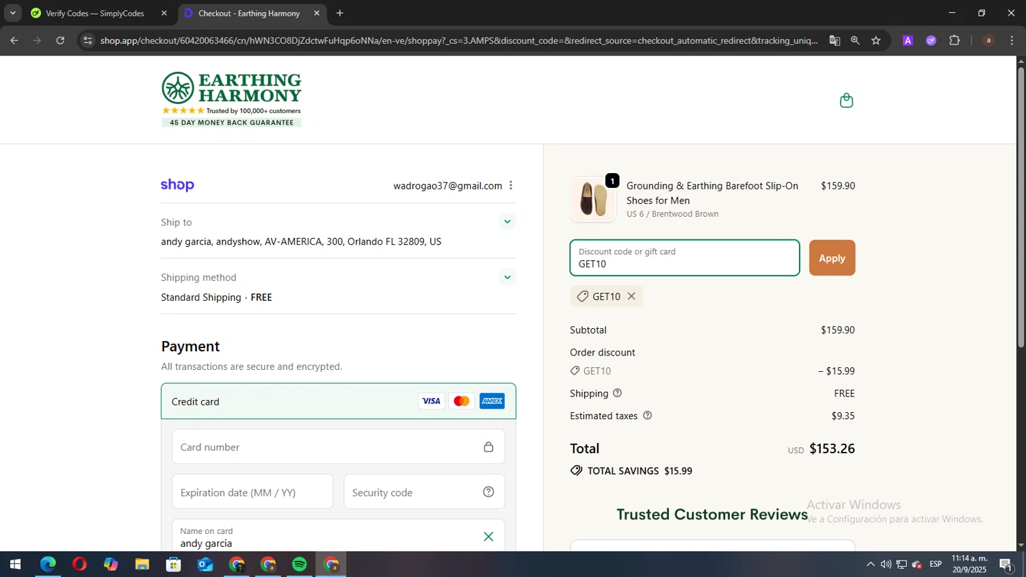Viewport: 1026px width, 577px height.
Task: Open Spotify from the taskbar
Action: (x=300, y=564)
